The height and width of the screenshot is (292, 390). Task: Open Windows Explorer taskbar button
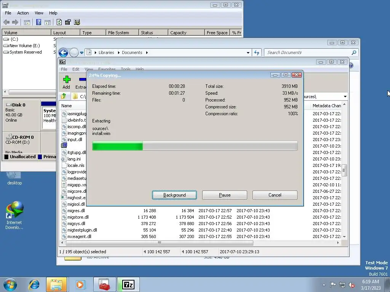tap(56, 284)
